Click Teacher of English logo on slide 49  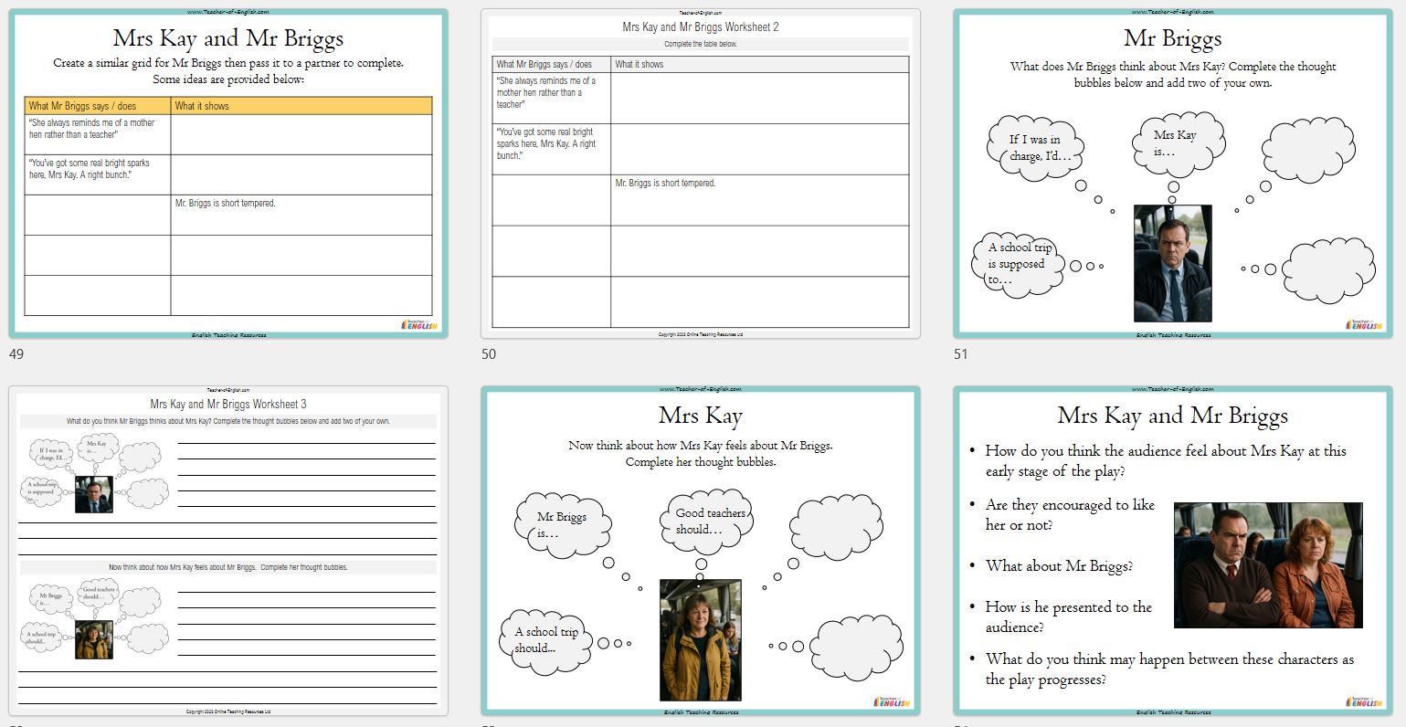tap(419, 325)
